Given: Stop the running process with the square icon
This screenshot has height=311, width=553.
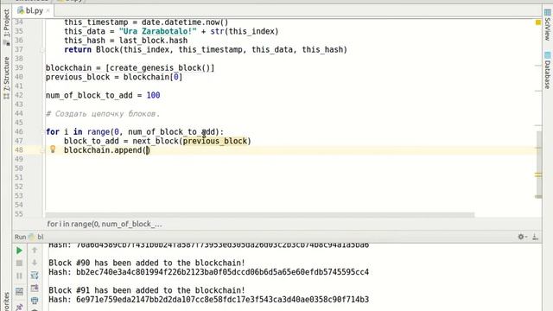Looking at the screenshot, I should (19, 263).
